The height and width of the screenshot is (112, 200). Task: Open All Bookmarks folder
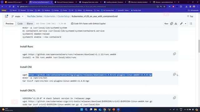[193, 10]
